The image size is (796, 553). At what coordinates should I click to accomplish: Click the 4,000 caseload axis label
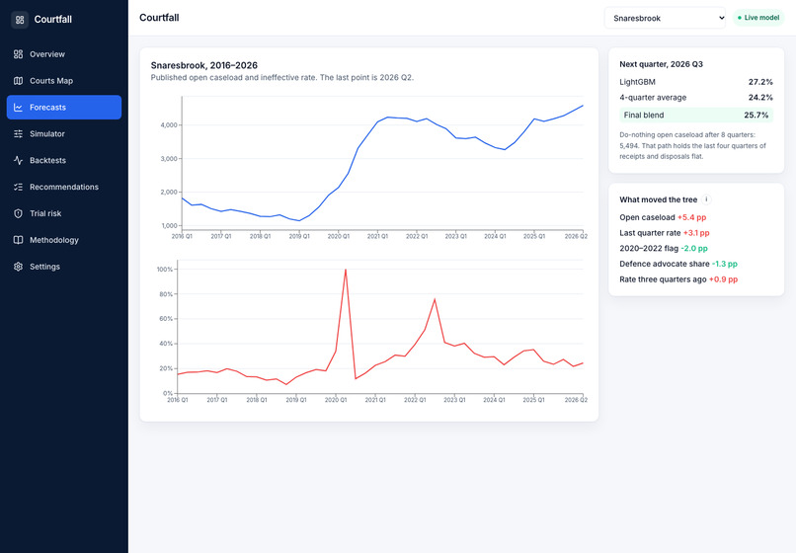coord(169,125)
